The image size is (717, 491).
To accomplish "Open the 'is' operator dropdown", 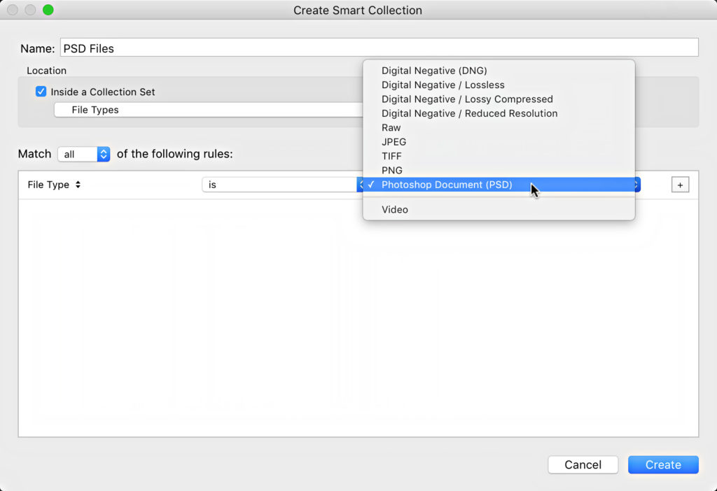I will coord(280,185).
